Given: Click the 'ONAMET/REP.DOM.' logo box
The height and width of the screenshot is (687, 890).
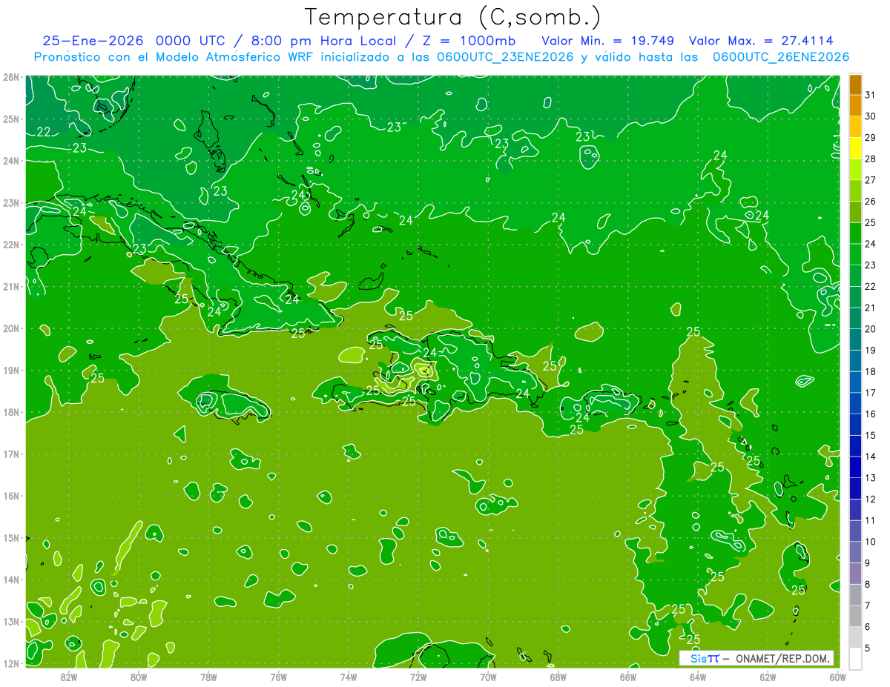Looking at the screenshot, I should point(756,658).
